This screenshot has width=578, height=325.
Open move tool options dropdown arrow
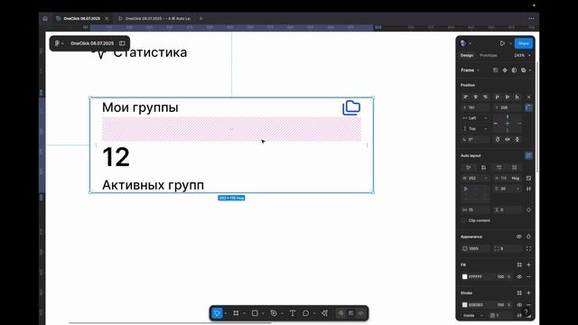point(225,313)
